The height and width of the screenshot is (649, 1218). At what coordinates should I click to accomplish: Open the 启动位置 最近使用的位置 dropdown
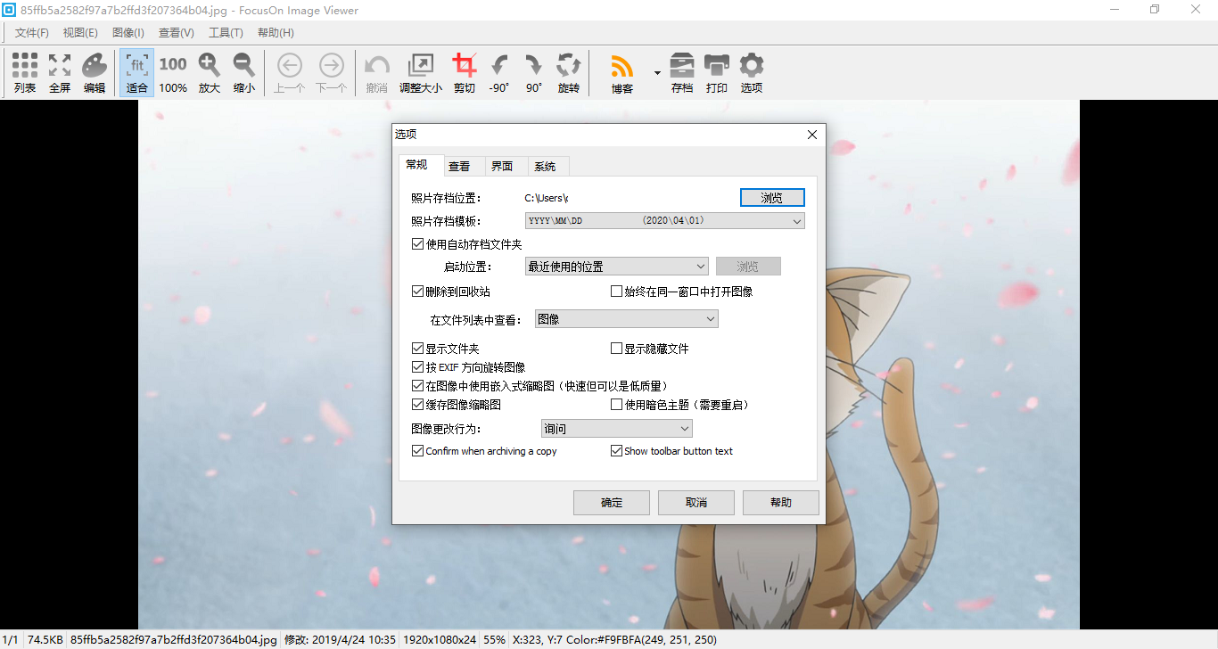(x=616, y=267)
